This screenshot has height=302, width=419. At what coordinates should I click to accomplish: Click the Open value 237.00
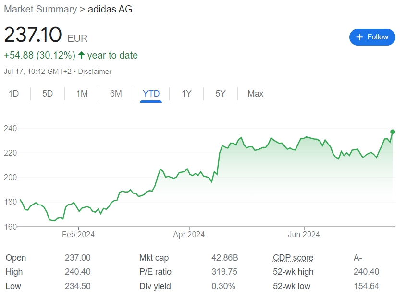pos(78,258)
